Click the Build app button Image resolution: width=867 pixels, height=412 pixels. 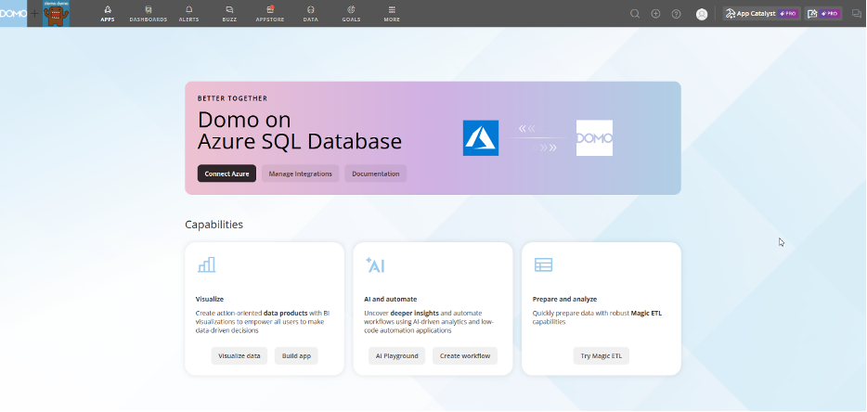coord(296,356)
